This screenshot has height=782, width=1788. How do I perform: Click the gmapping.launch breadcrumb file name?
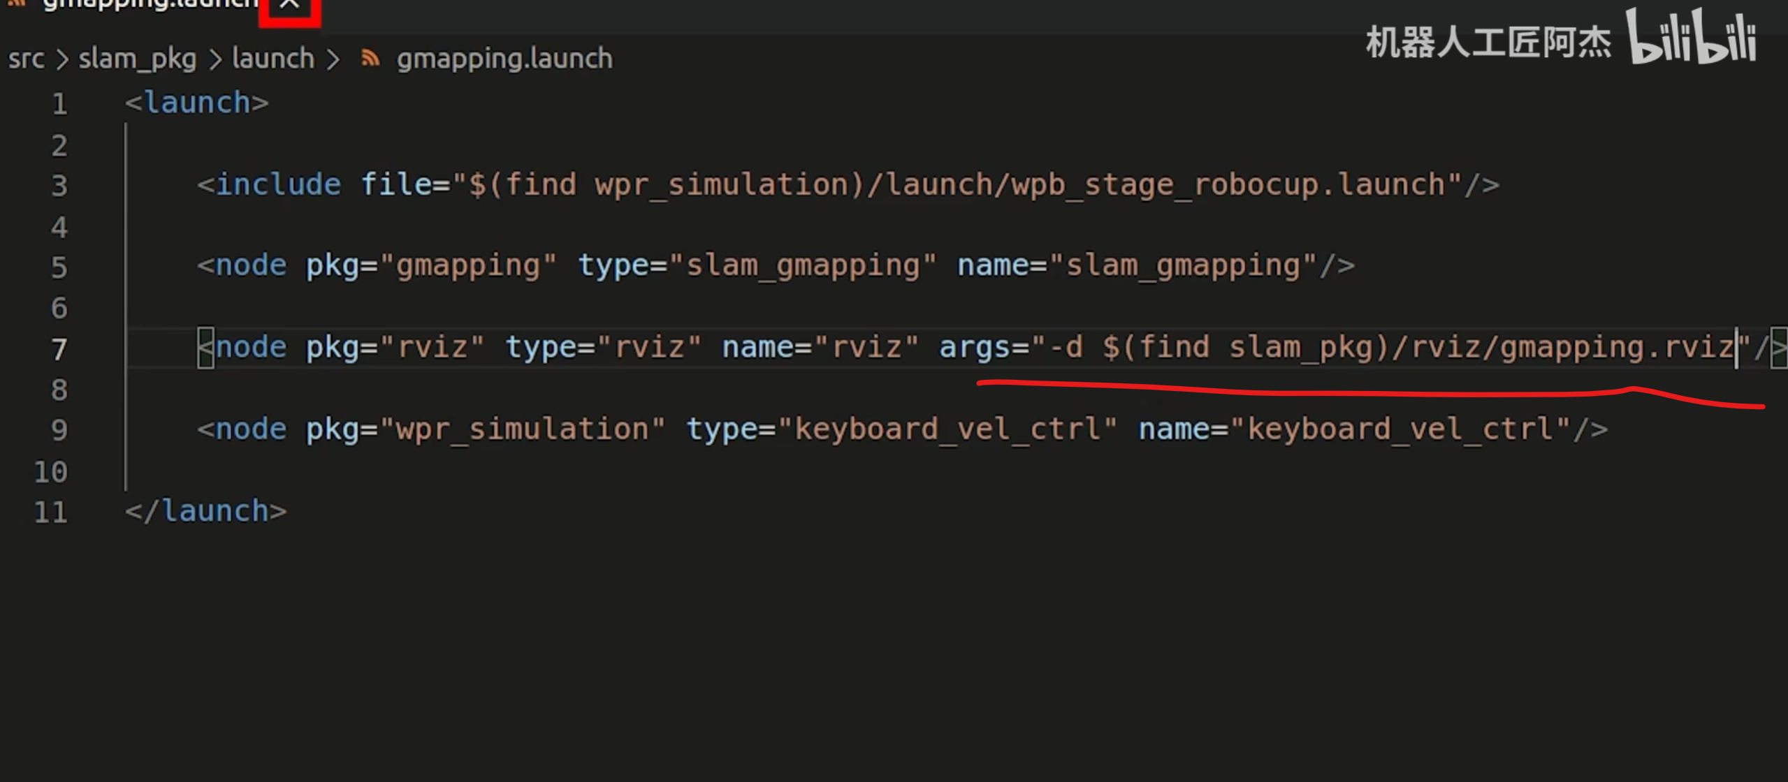[x=504, y=59]
